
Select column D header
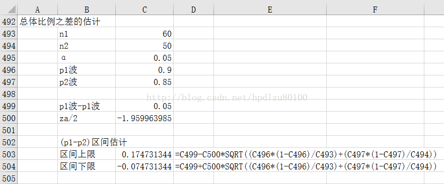[193, 10]
